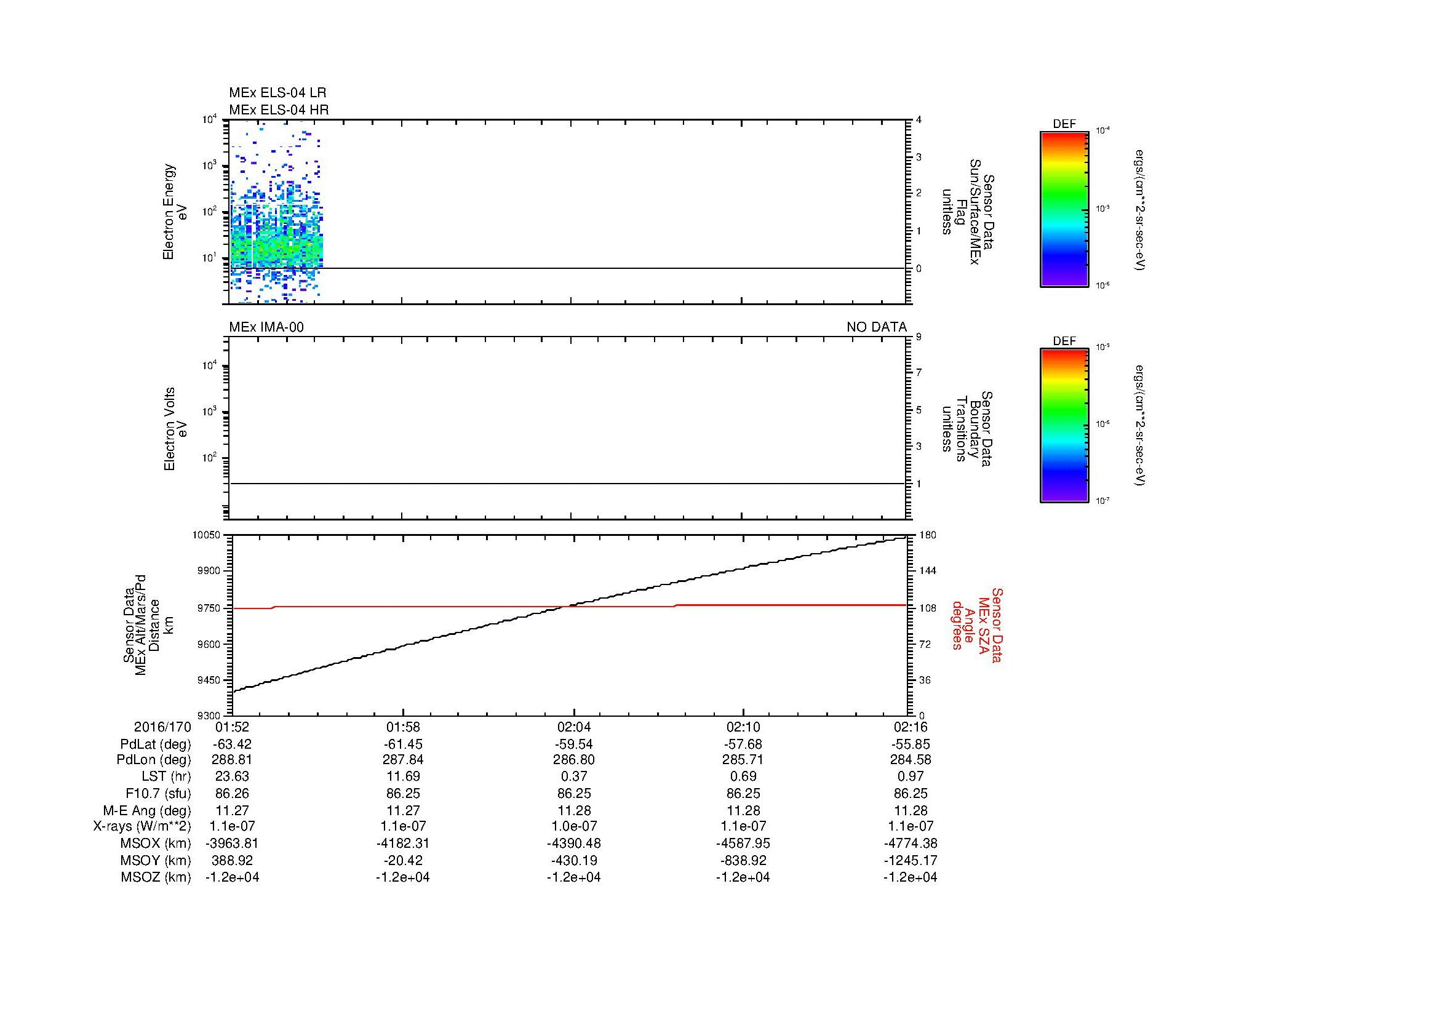Image resolution: width=1439 pixels, height=1017 pixels.
Task: Click the 'MSOY (km)' row label
Action: coord(156,860)
